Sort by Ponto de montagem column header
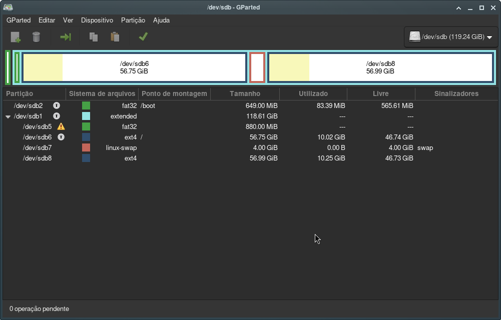Image resolution: width=501 pixels, height=320 pixels. (x=174, y=93)
